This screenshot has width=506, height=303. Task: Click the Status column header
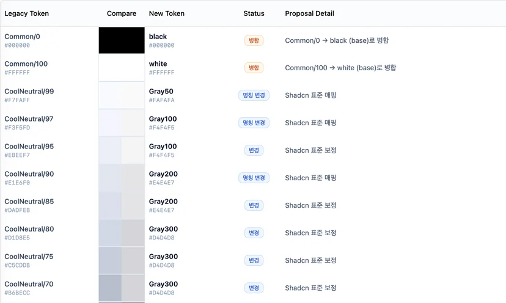[x=254, y=13]
